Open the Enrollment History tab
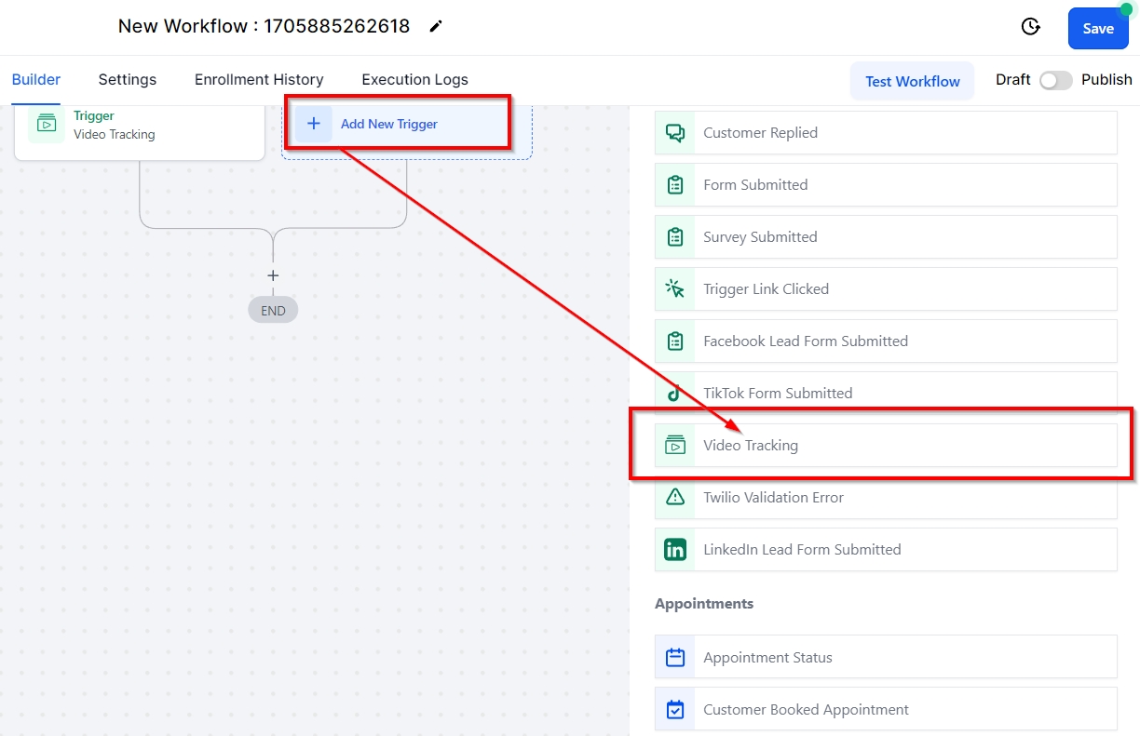The height and width of the screenshot is (736, 1140). [259, 80]
